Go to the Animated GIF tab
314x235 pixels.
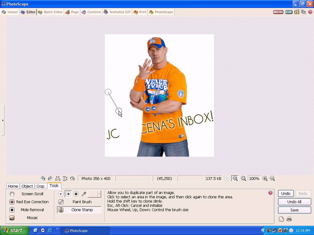coord(117,12)
